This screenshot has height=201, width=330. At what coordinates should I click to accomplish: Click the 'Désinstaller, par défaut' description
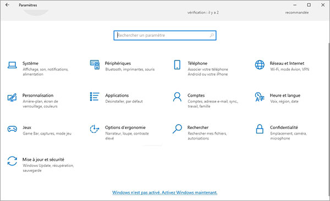(x=124, y=102)
